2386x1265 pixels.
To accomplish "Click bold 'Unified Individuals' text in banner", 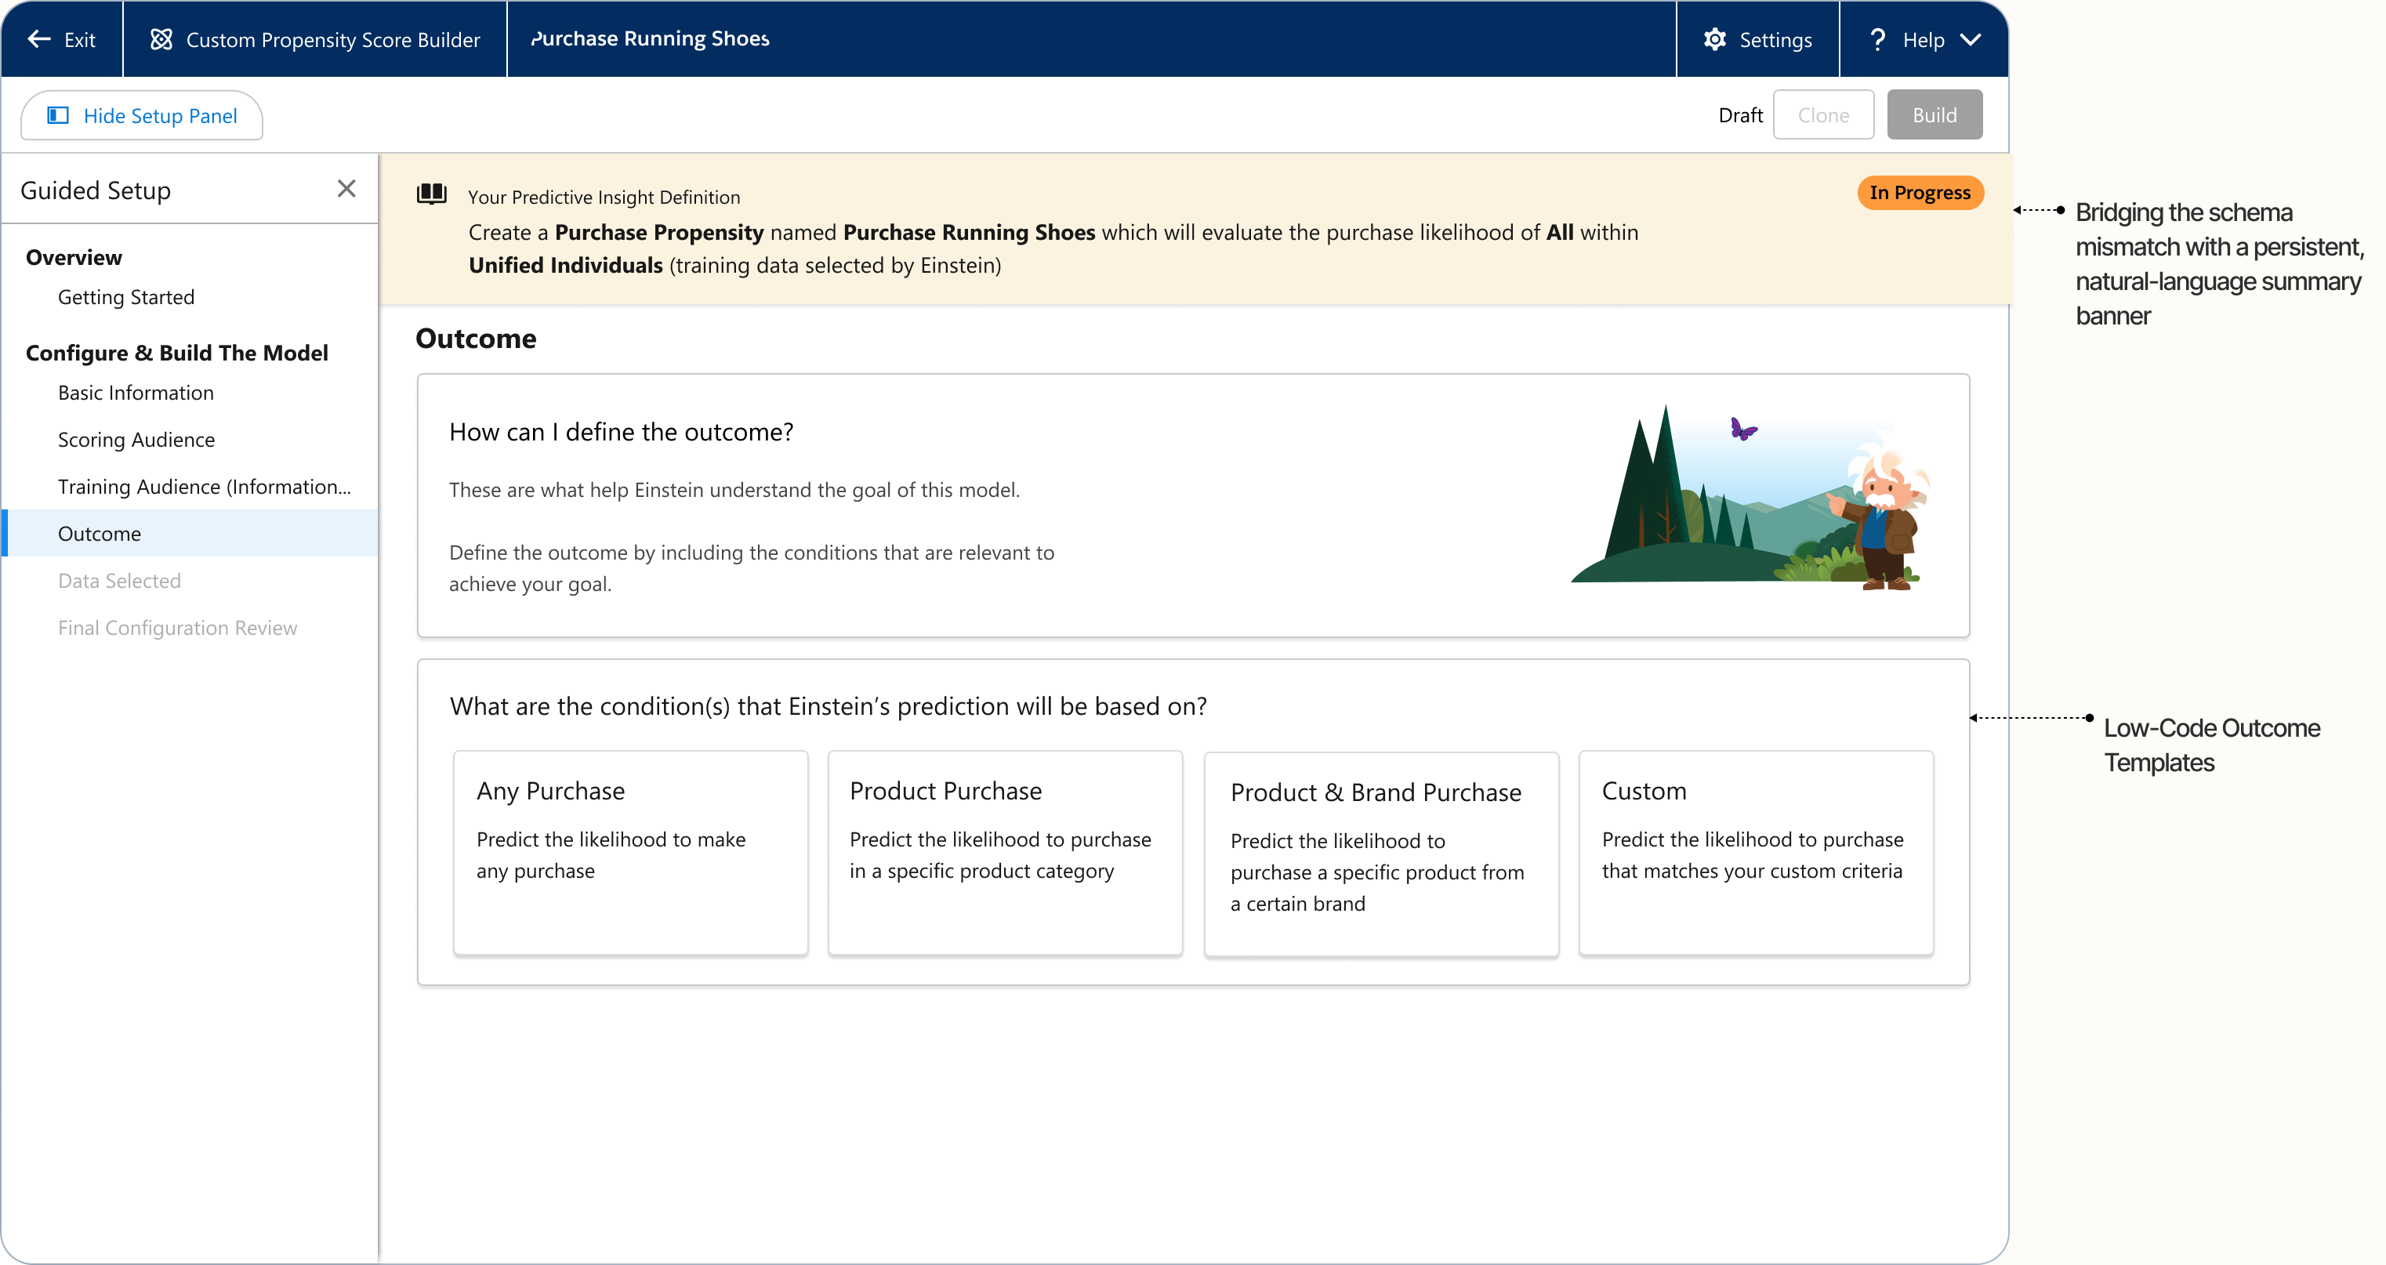I will point(566,266).
